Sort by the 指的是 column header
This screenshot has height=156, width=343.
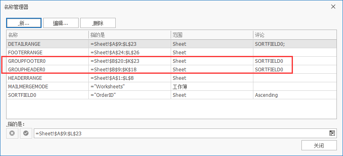click(130, 35)
